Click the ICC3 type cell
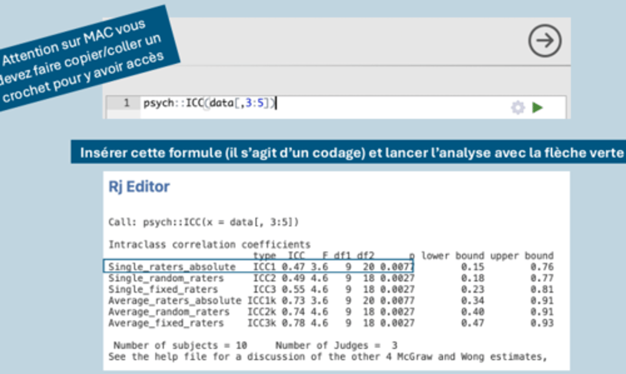 (264, 289)
